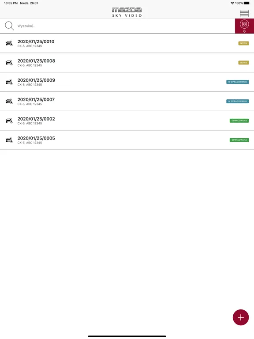Image resolution: width=254 pixels, height=339 pixels.
Task: Tap car service icon for order 0009
Action: click(x=9, y=82)
